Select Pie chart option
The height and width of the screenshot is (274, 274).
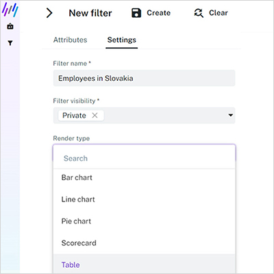(x=144, y=221)
